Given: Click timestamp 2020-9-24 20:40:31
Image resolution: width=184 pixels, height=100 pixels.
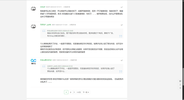Looking at the screenshot, I should 62,60.
